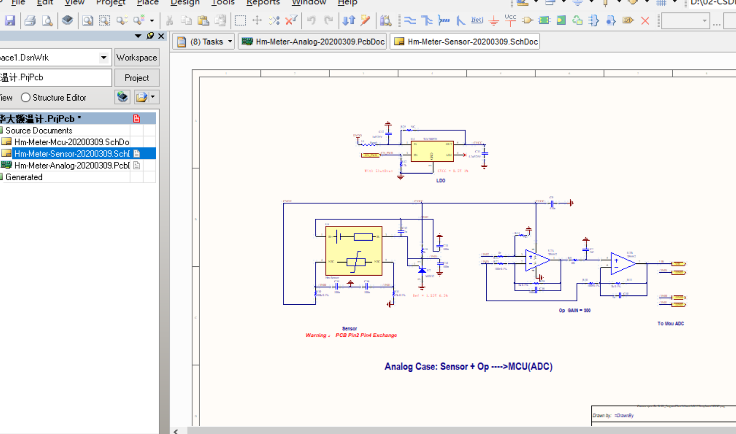Open dropdown next to project view icon
The width and height of the screenshot is (736, 434).
coord(153,97)
